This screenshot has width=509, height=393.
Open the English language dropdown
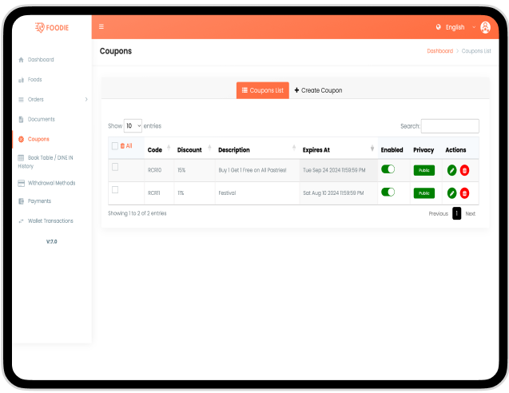coord(455,27)
